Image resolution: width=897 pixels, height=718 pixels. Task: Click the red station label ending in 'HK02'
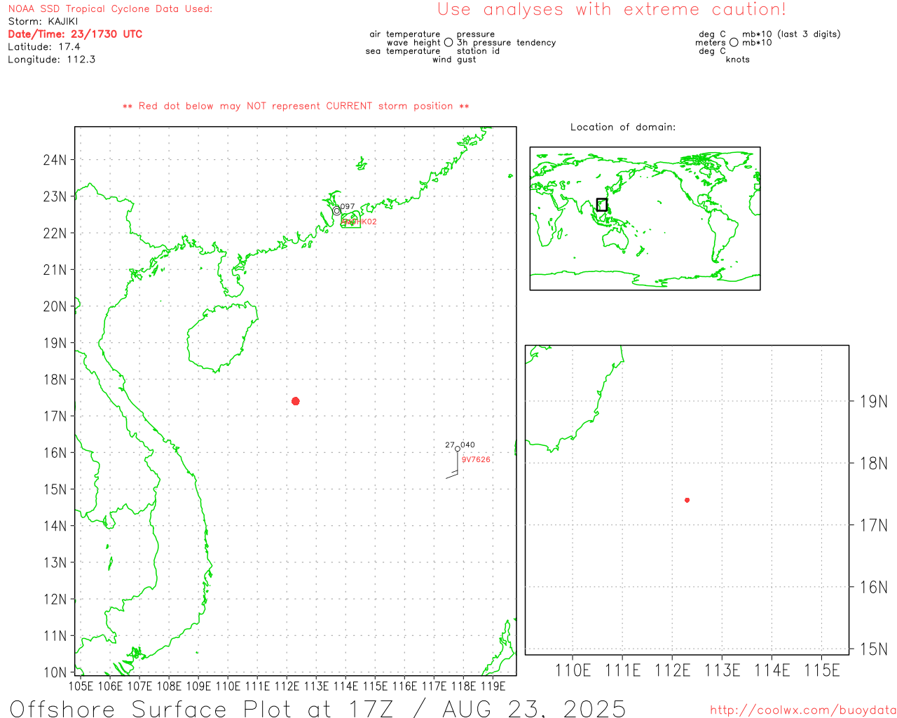[x=360, y=222]
